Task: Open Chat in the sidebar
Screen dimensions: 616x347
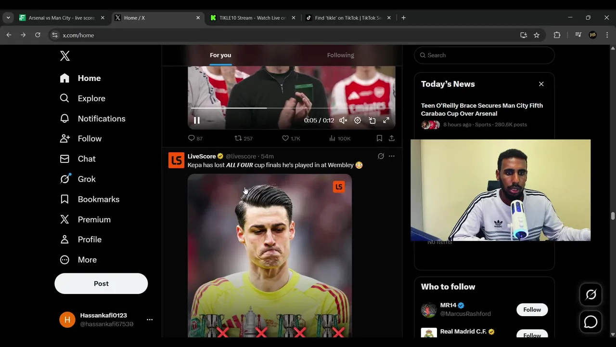Action: pyautogui.click(x=77, y=159)
